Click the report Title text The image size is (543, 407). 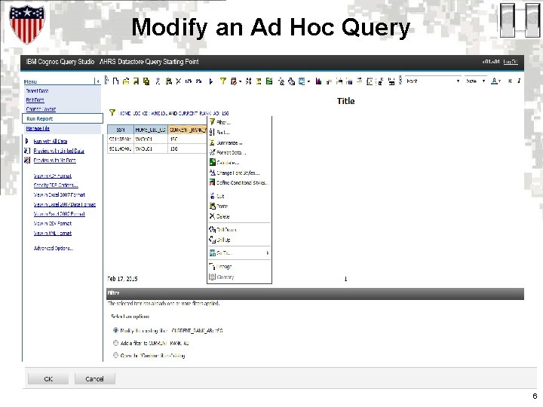345,101
